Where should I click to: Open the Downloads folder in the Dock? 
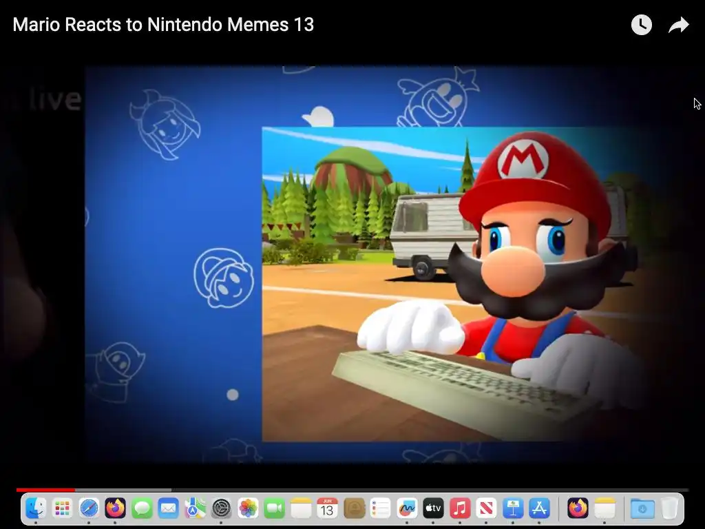click(642, 508)
